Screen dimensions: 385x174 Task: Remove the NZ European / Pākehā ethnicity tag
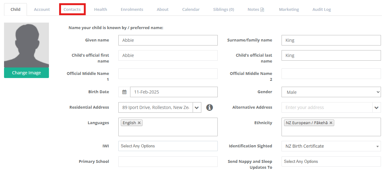331,123
